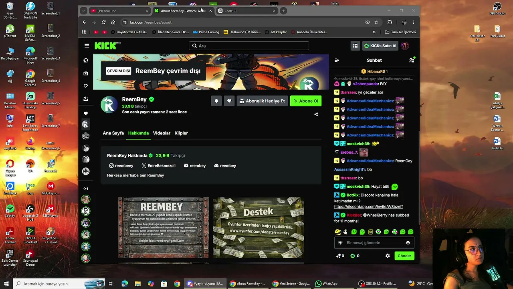
Task: Open the Windows Start menu
Action: (x=6, y=284)
